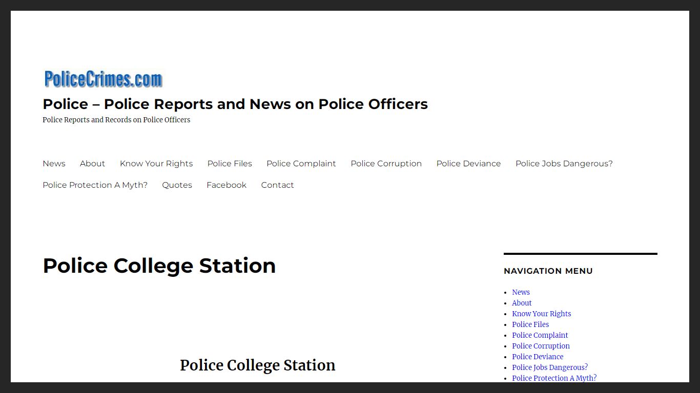Open News in the top navigation

coord(54,164)
